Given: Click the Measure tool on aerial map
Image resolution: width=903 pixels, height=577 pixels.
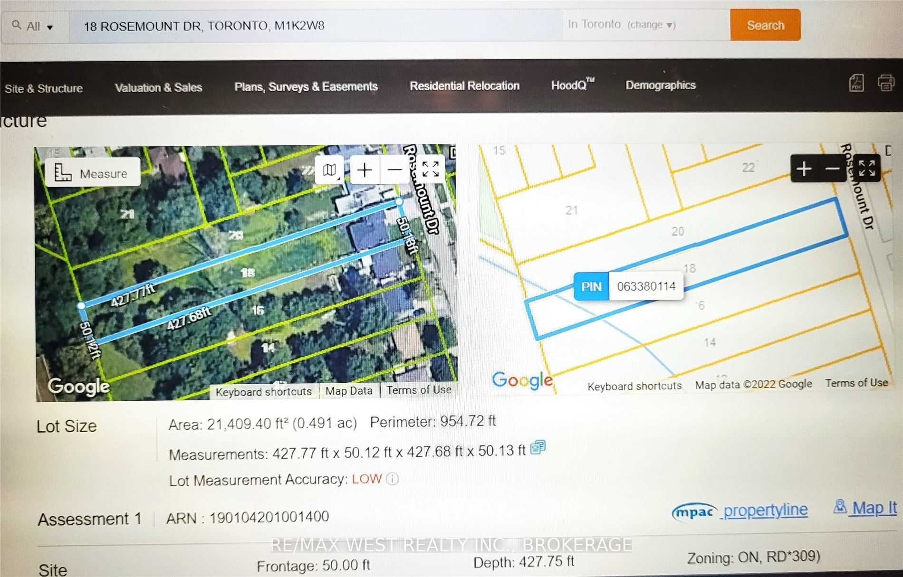Looking at the screenshot, I should [92, 173].
